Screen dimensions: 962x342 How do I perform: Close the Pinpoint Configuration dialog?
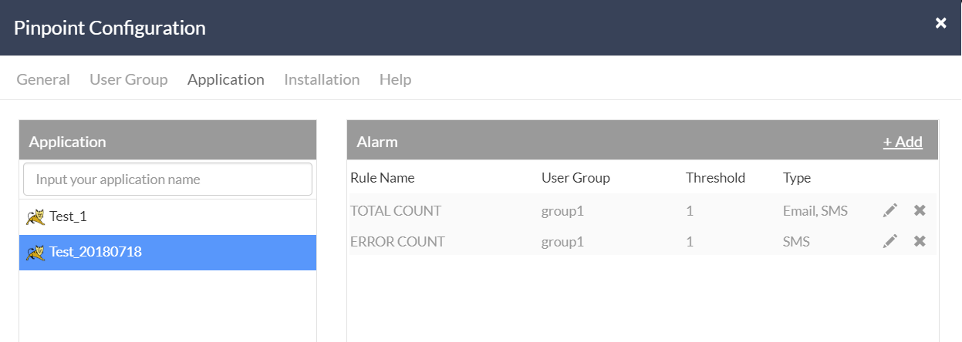click(940, 23)
